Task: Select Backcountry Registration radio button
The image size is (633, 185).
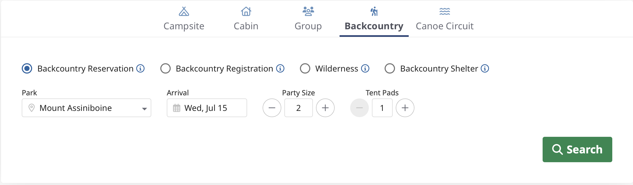Action: click(x=166, y=69)
